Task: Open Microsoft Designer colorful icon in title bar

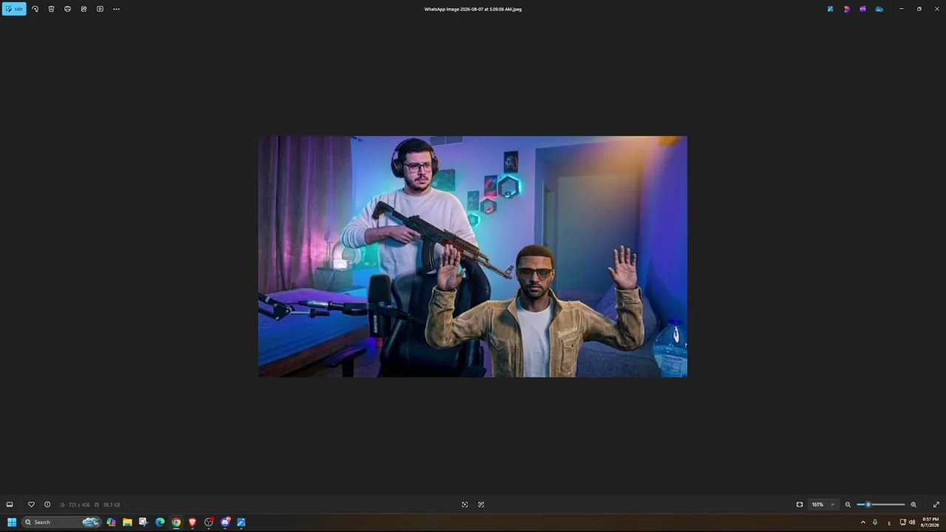Action: [846, 9]
